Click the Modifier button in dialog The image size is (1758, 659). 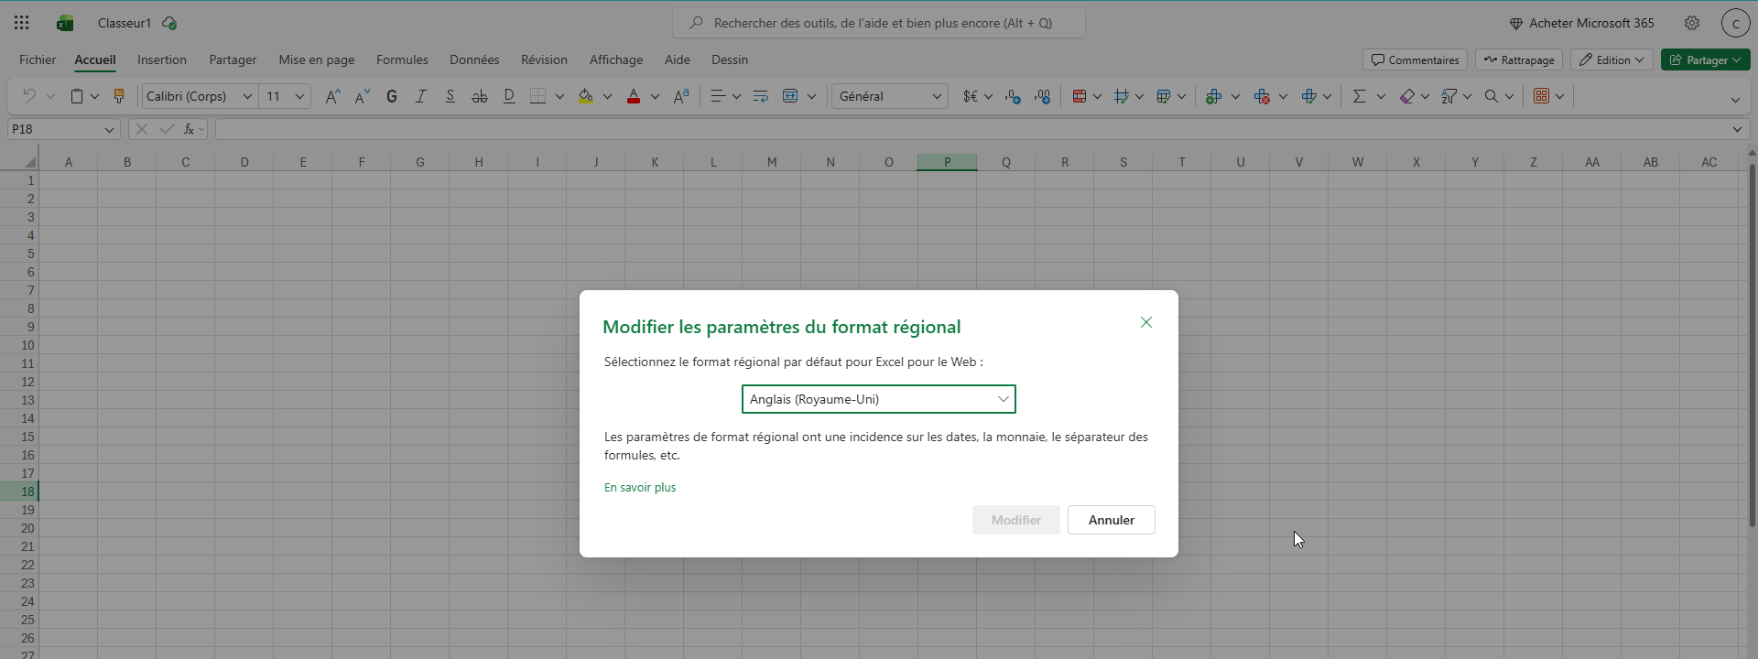pyautogui.click(x=1016, y=520)
